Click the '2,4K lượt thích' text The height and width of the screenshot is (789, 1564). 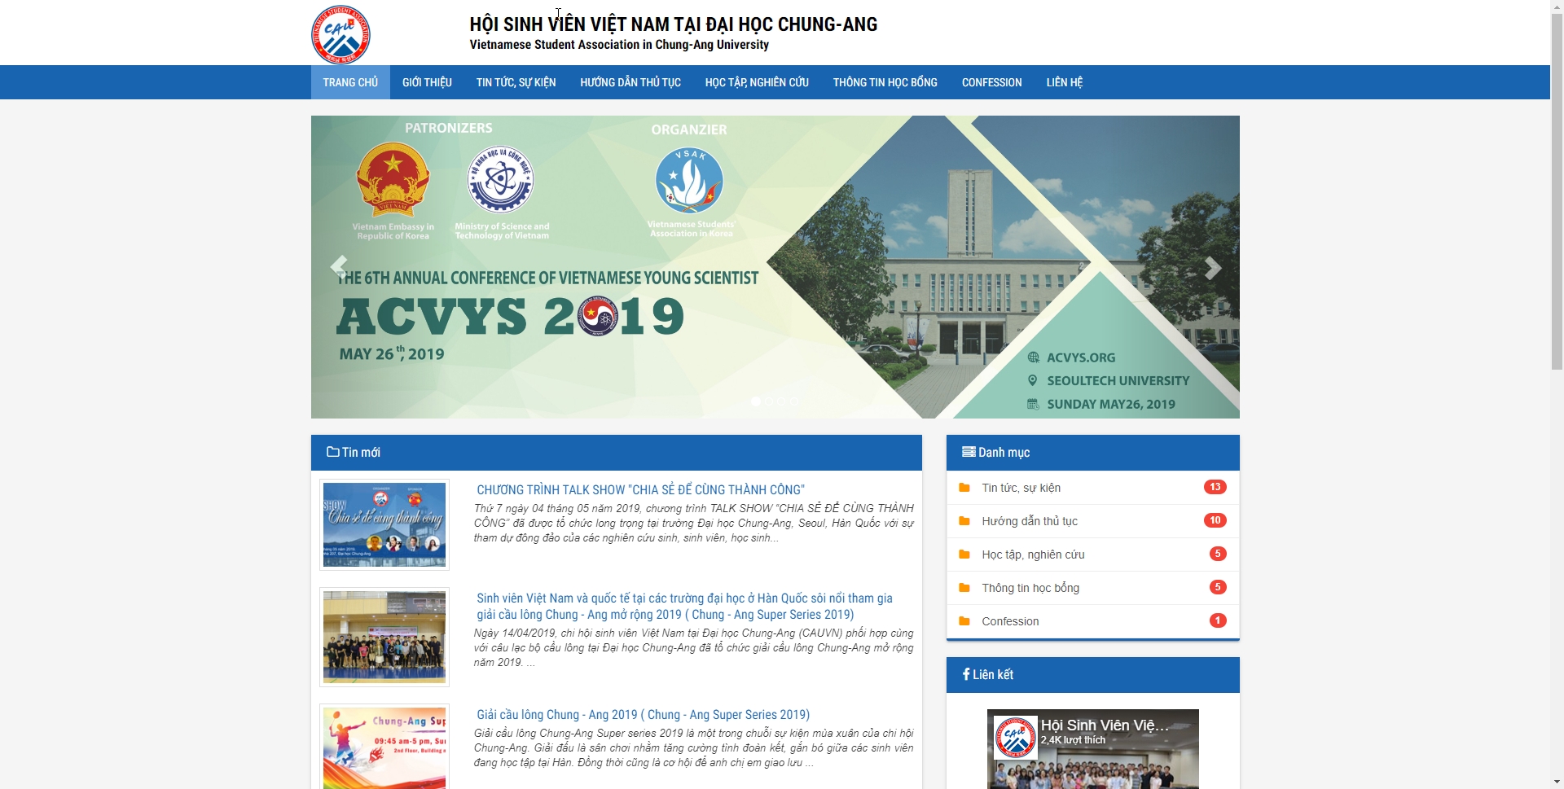(1073, 740)
